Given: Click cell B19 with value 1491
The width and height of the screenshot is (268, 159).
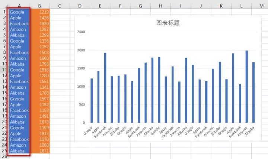Looking at the screenshot, I should pyautogui.click(x=39, y=116).
